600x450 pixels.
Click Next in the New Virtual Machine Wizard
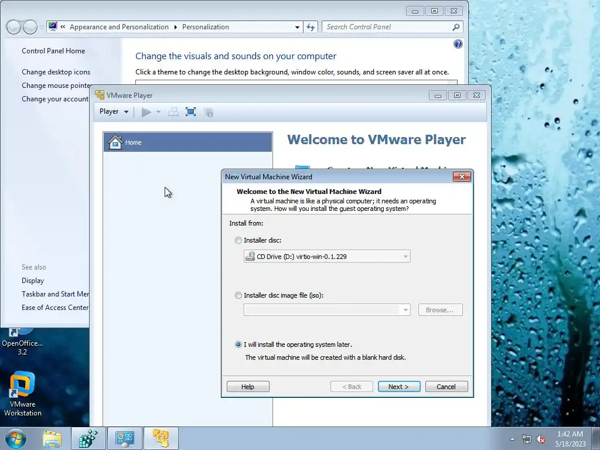click(x=399, y=387)
